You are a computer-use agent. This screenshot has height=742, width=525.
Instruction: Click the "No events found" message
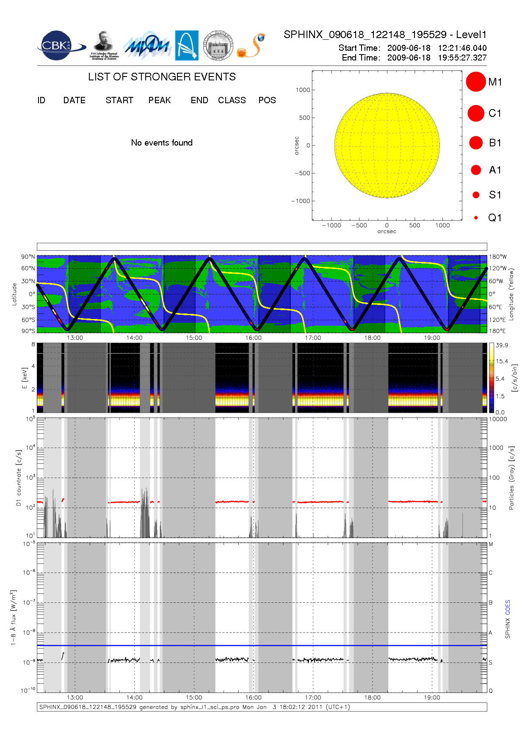tap(162, 143)
